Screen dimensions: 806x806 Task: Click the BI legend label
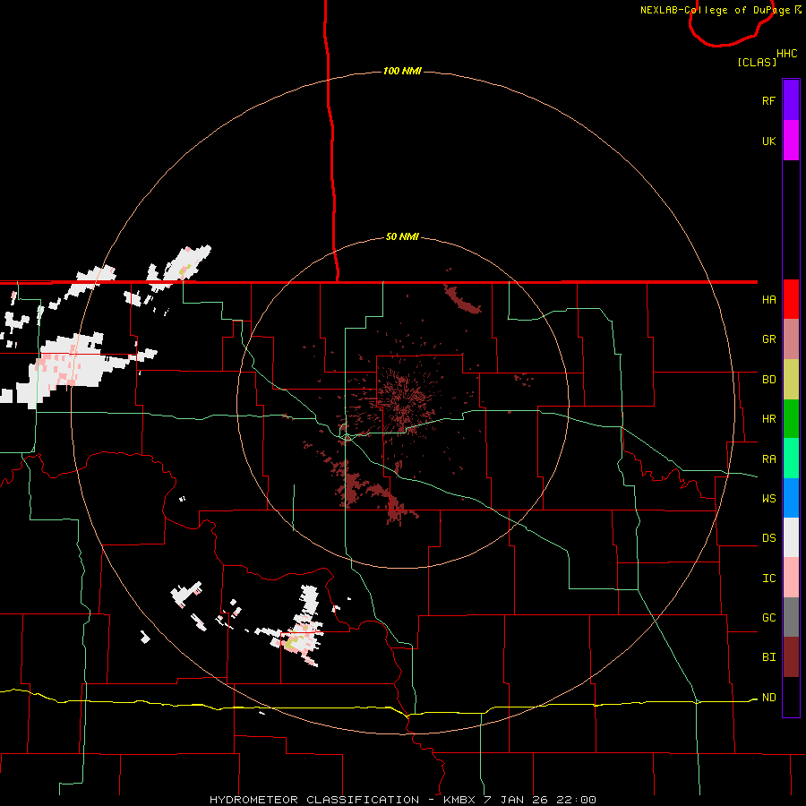pyautogui.click(x=768, y=657)
